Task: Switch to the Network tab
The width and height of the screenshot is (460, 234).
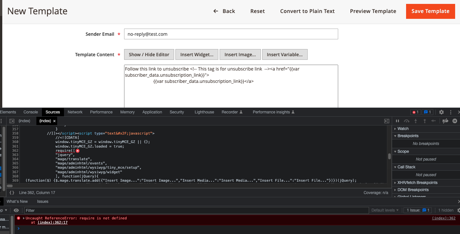Action: click(x=75, y=112)
